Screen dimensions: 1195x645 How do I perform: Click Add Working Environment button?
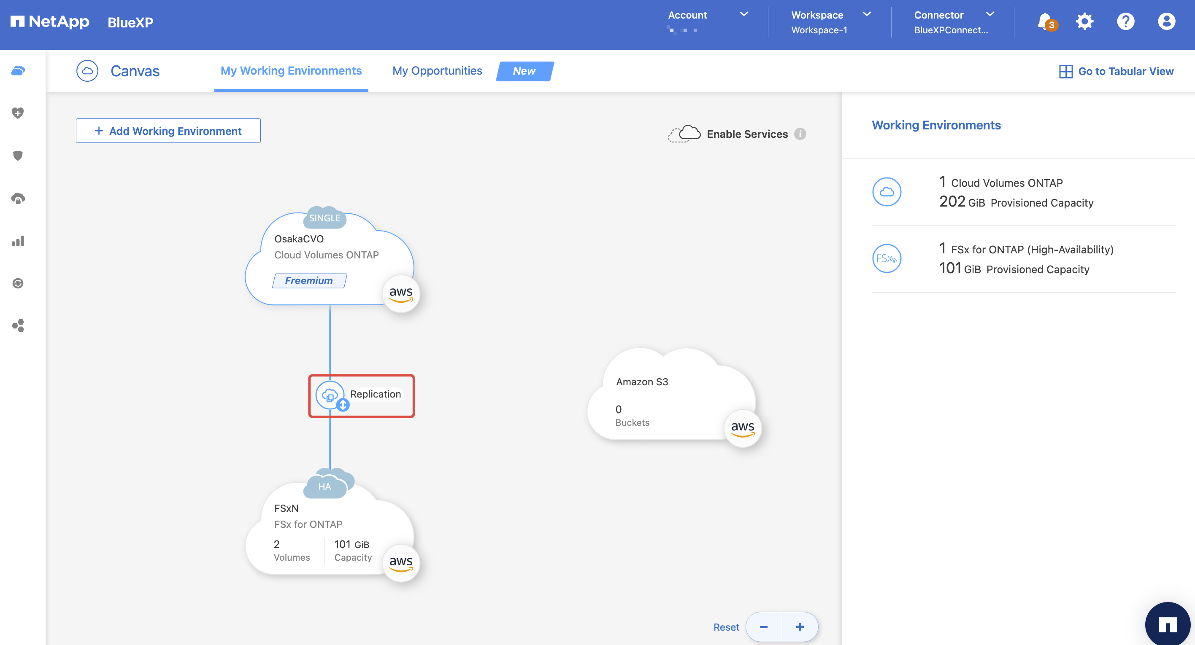click(x=168, y=131)
